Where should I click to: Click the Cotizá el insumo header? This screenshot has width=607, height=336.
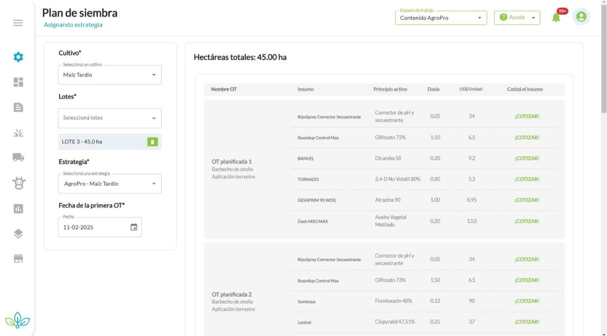pos(525,89)
